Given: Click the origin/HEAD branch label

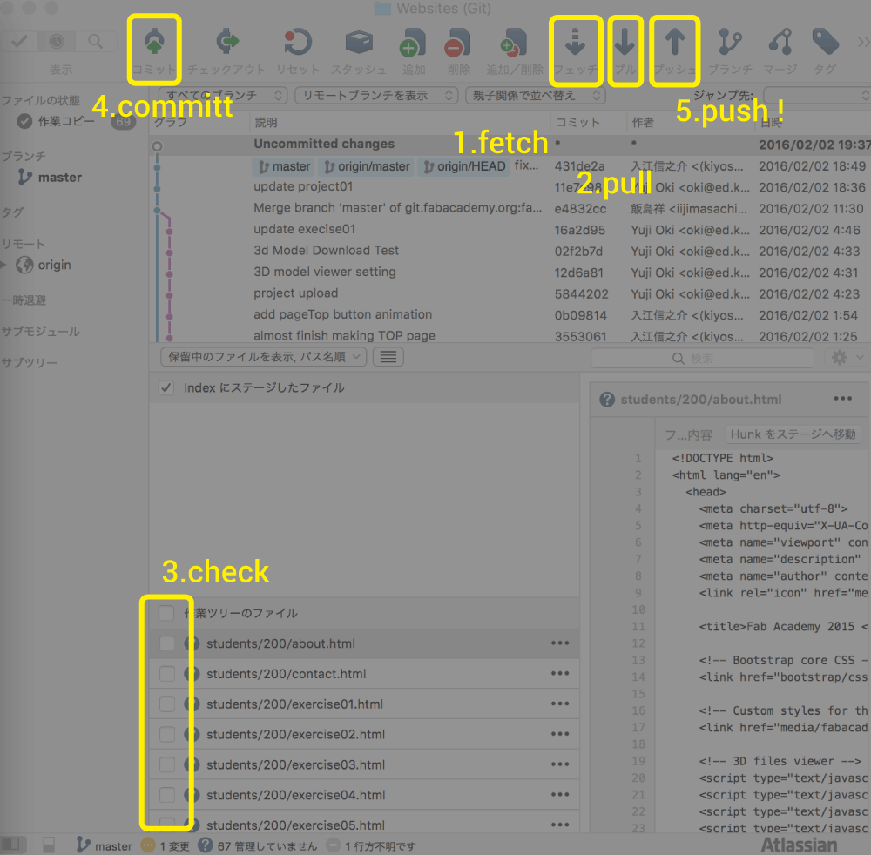Looking at the screenshot, I should point(464,166).
